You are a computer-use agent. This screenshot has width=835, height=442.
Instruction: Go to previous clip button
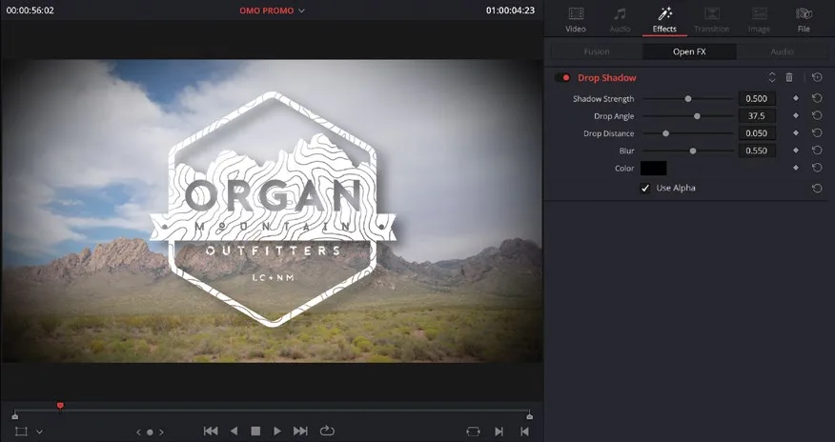524,432
